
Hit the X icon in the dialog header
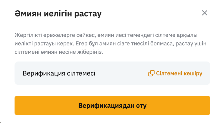point(204,13)
